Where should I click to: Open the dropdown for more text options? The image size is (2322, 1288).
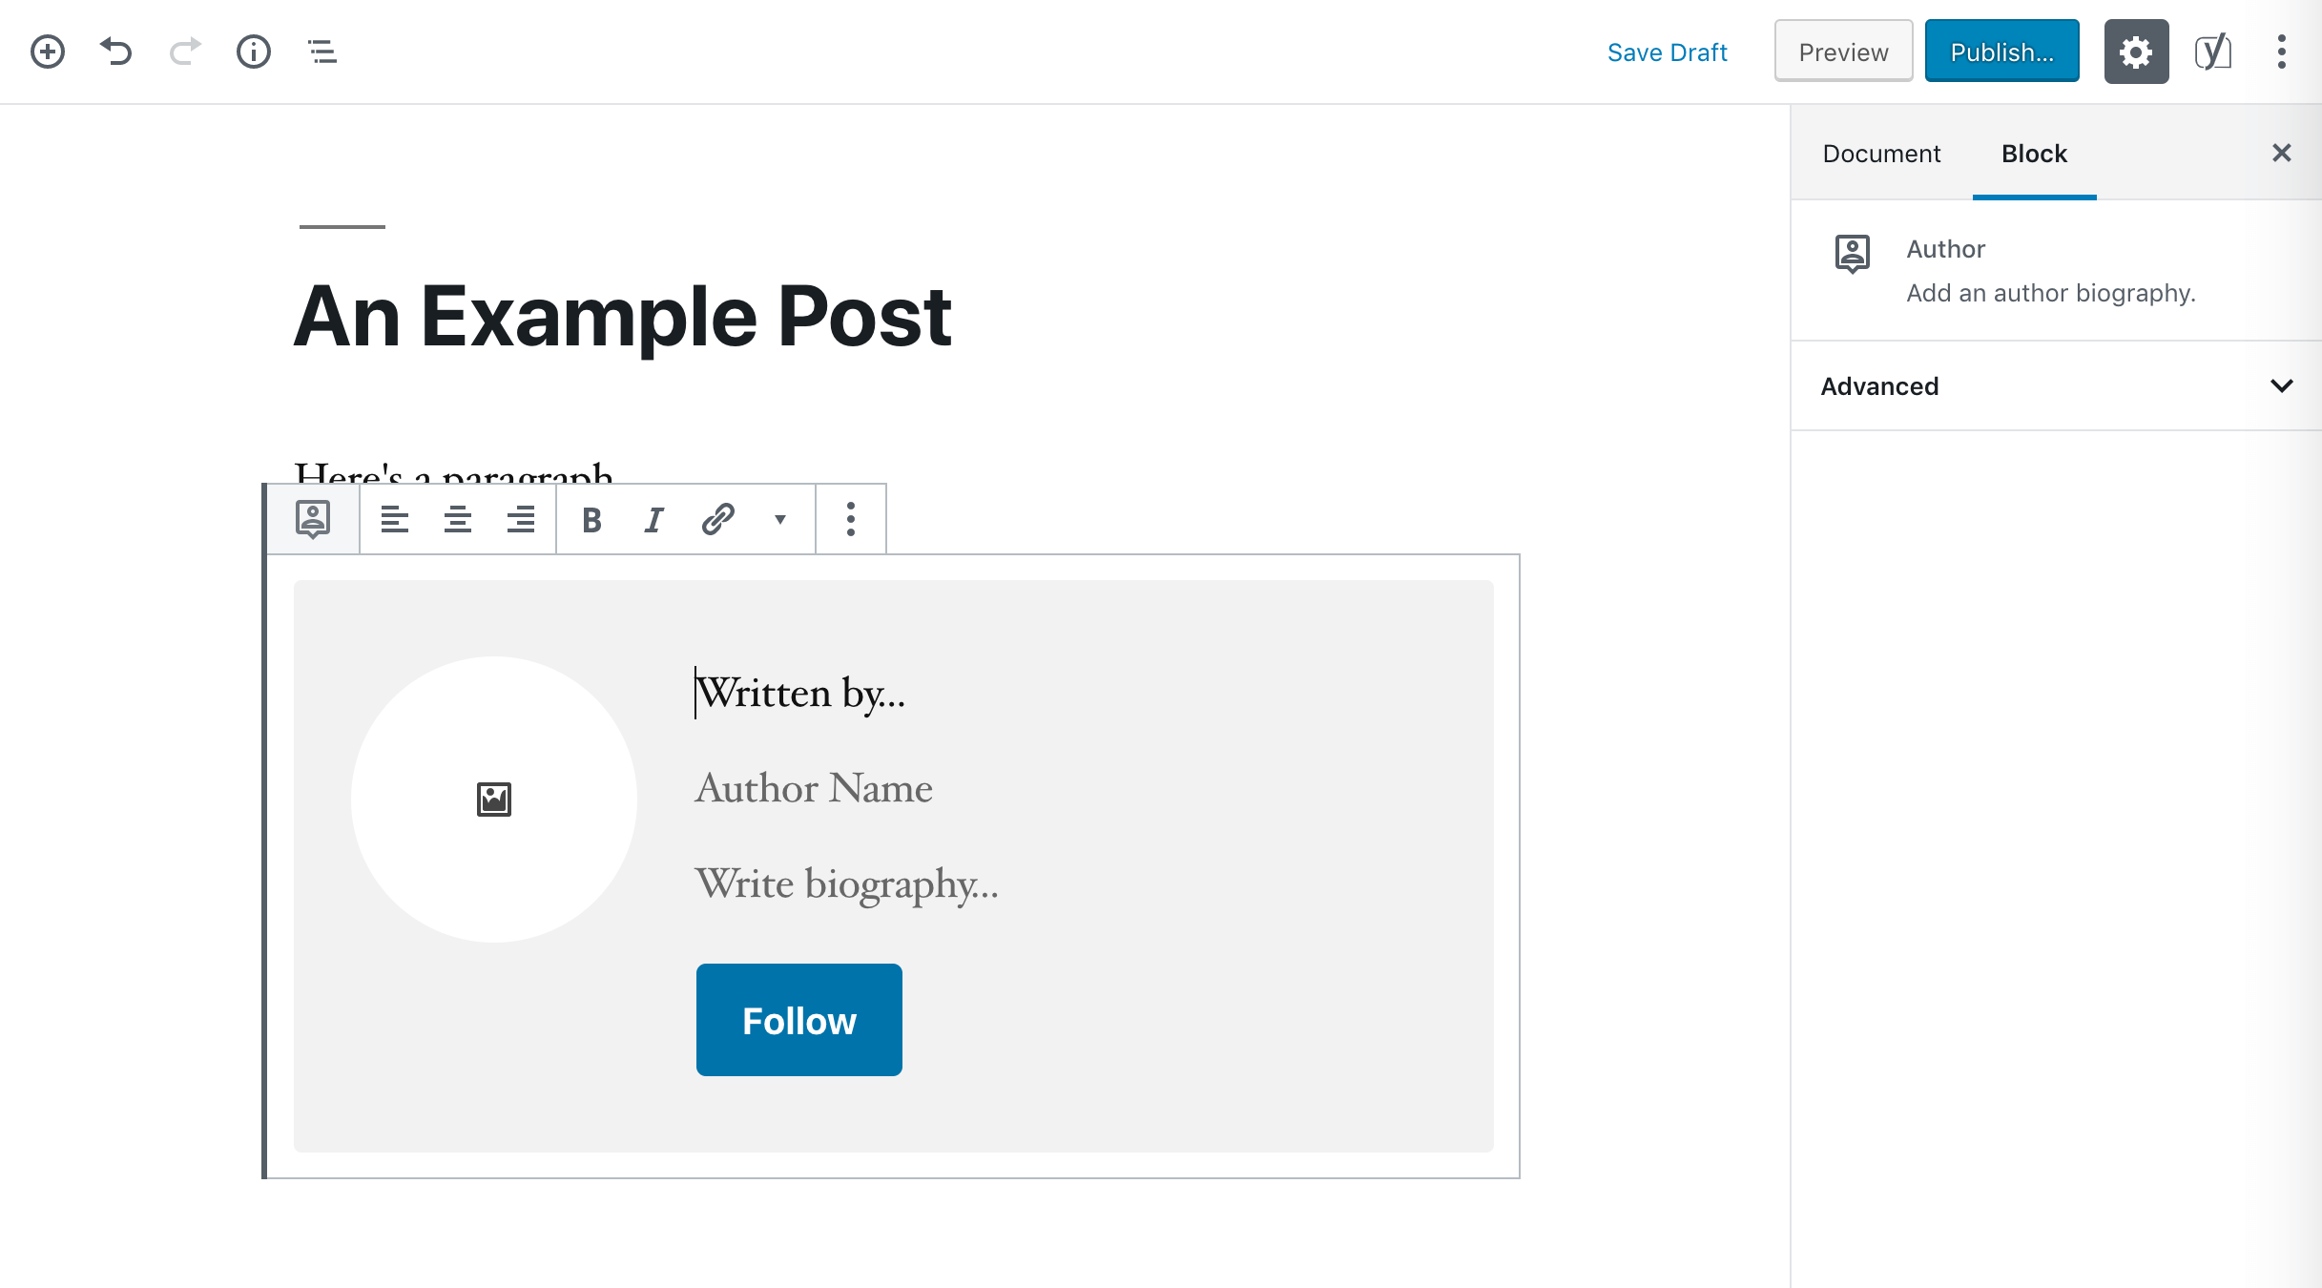[780, 519]
